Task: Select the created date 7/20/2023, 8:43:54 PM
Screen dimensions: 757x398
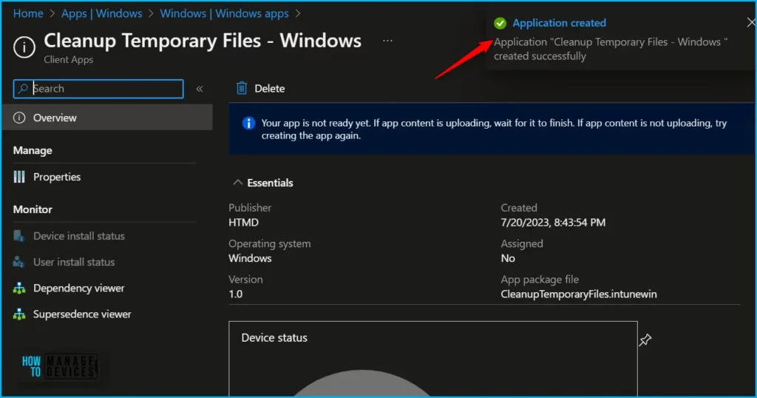Action: (x=553, y=222)
